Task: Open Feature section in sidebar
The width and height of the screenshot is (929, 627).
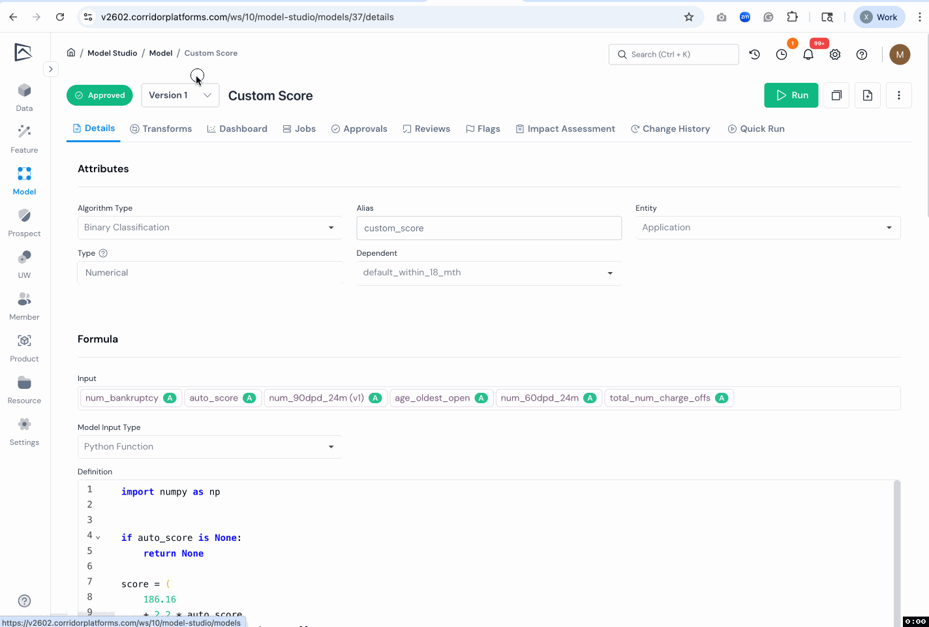Action: click(x=24, y=139)
